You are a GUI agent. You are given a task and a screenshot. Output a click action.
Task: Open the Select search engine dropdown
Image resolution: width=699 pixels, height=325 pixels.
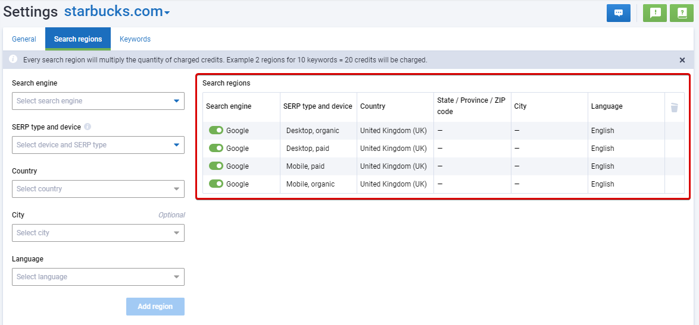[x=98, y=101]
